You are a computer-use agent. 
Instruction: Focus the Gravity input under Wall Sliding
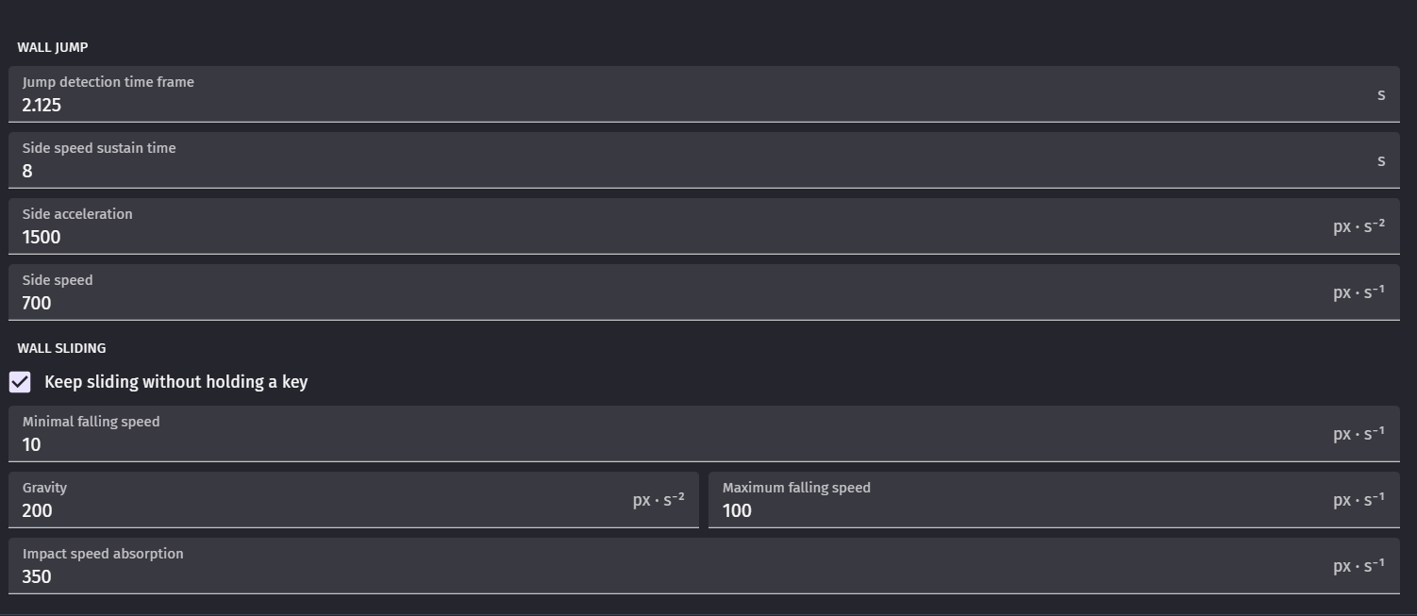coord(321,510)
